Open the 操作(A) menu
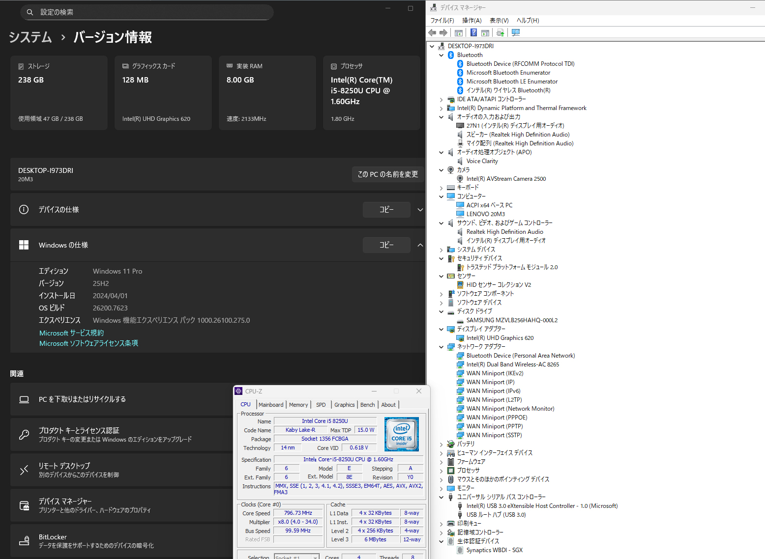The width and height of the screenshot is (765, 559). [471, 21]
